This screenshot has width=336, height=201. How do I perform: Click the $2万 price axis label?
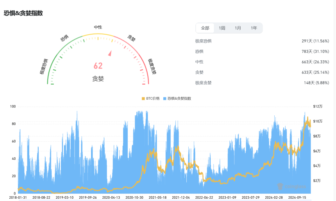317,181
